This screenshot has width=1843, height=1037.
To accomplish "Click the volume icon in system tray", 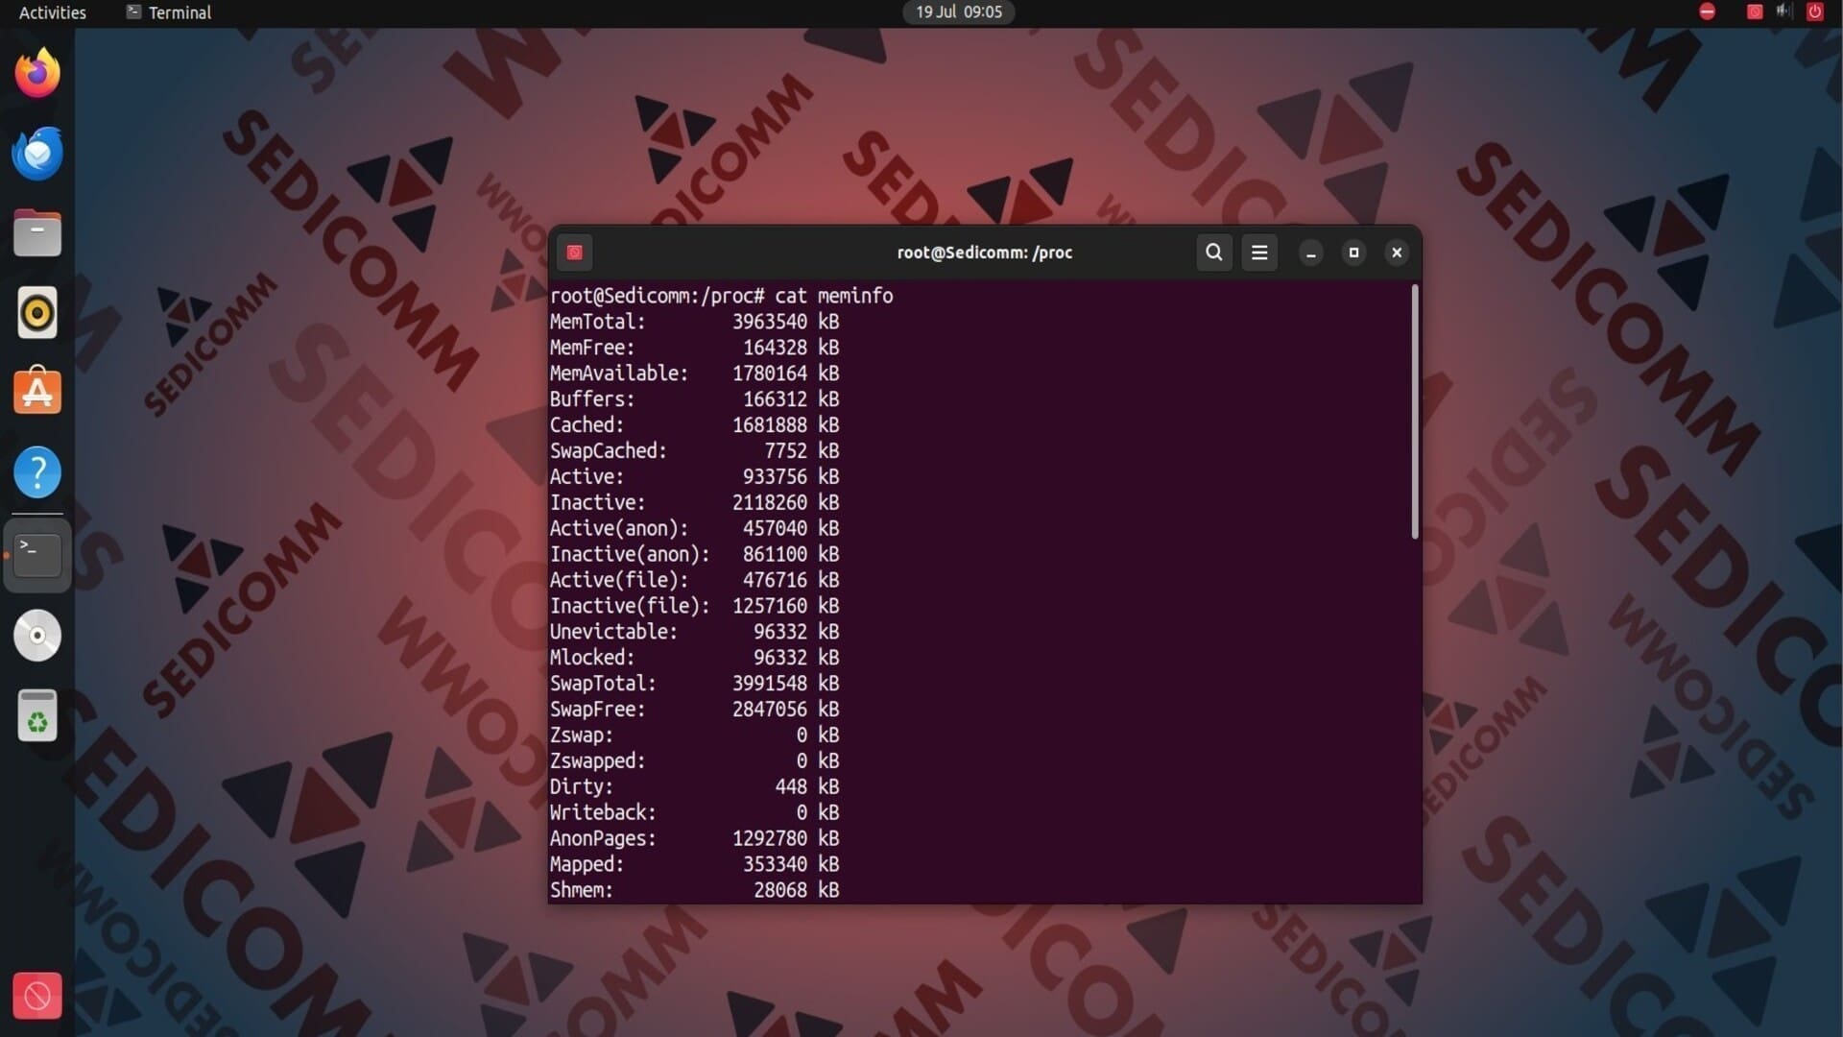I will pos(1783,12).
